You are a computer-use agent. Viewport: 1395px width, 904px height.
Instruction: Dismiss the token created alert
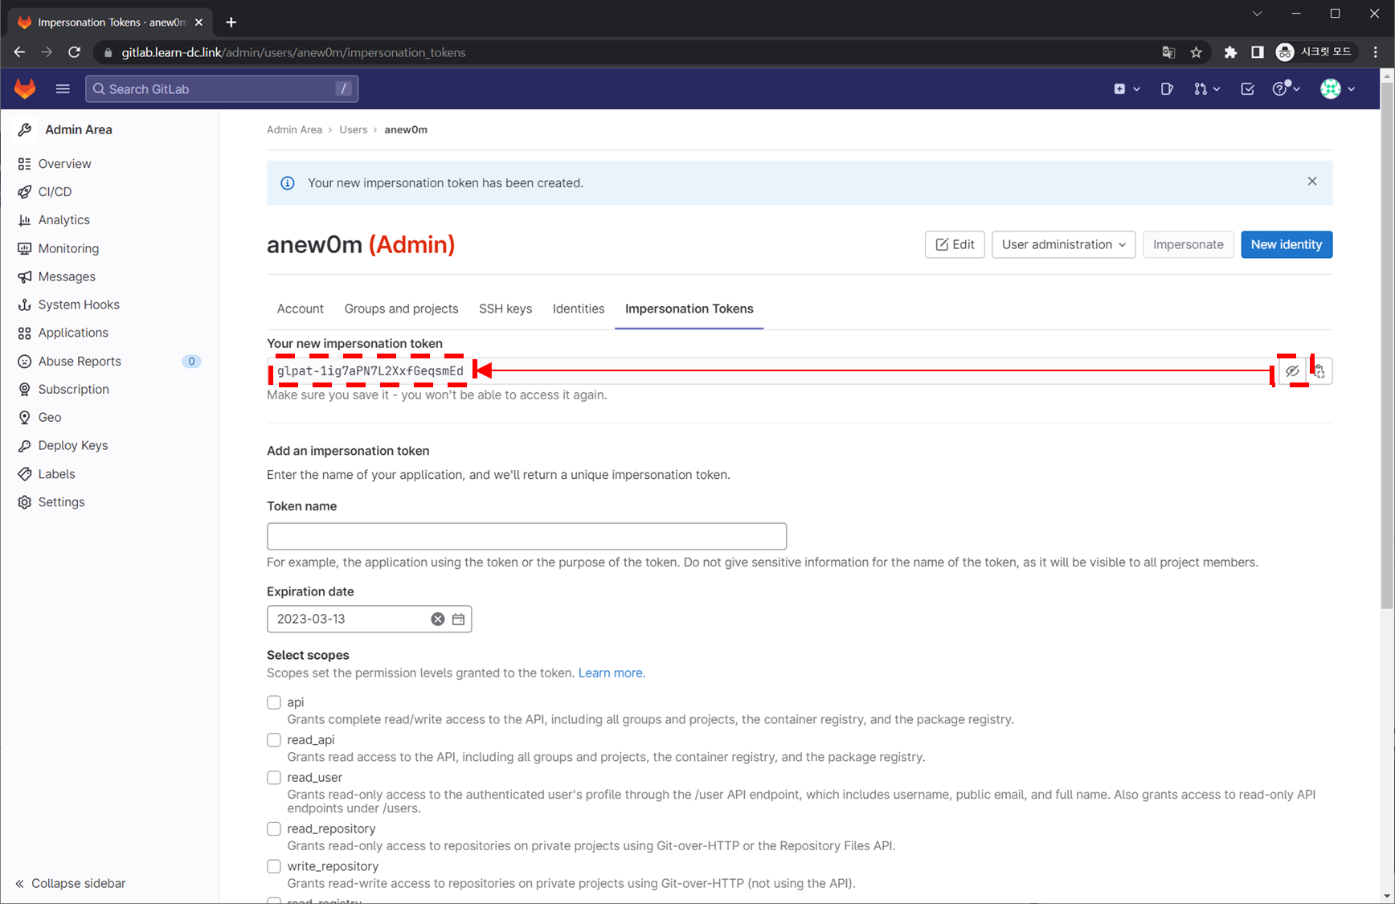coord(1311,182)
